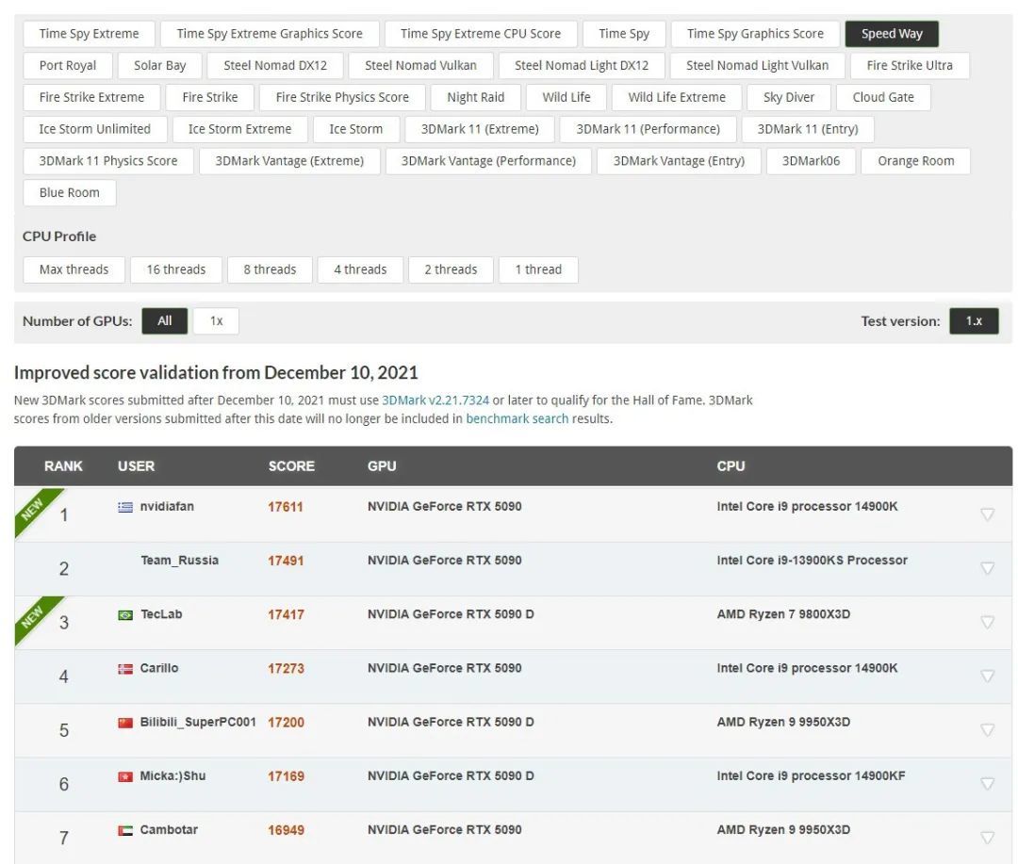Switch to Wild Life Extreme
Image resolution: width=1018 pixels, height=864 pixels.
pos(677,97)
